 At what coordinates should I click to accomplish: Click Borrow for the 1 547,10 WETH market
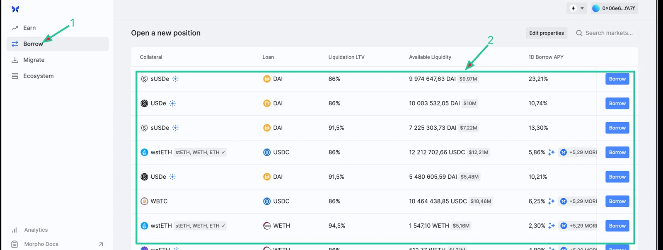(617, 226)
